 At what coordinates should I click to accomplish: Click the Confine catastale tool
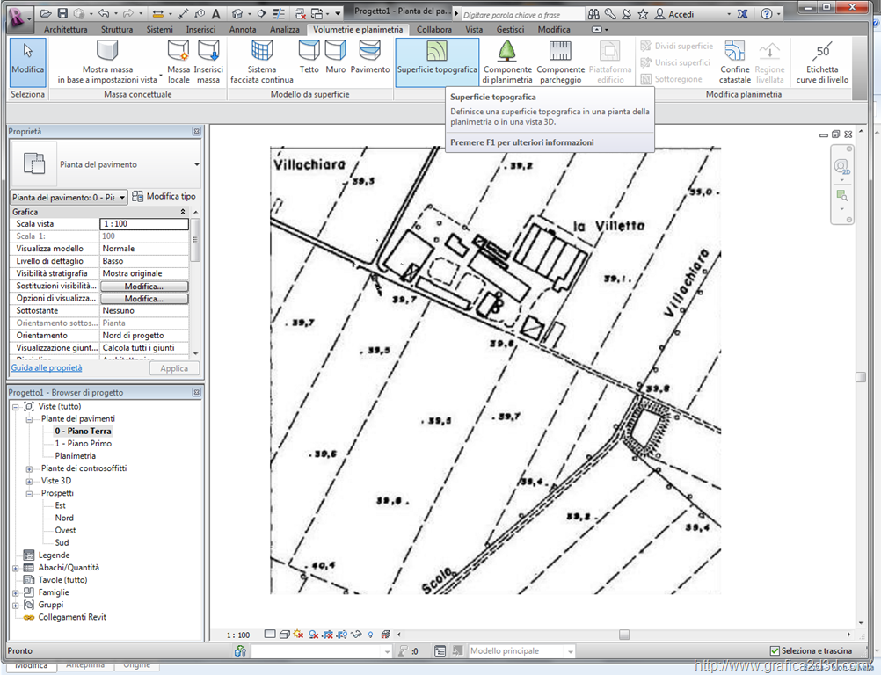(735, 62)
